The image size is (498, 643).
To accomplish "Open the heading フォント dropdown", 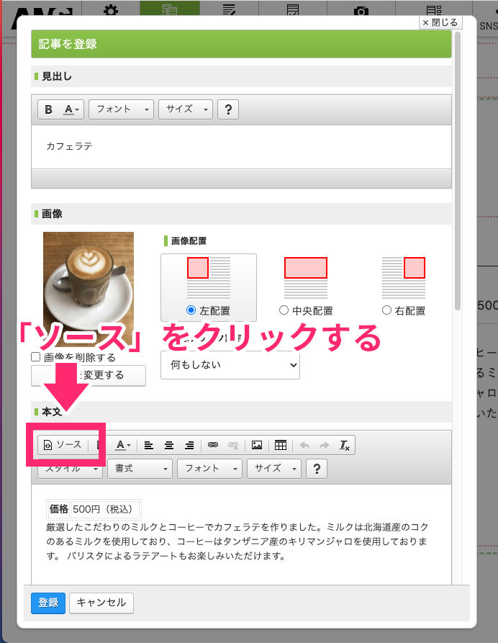I will click(x=121, y=109).
